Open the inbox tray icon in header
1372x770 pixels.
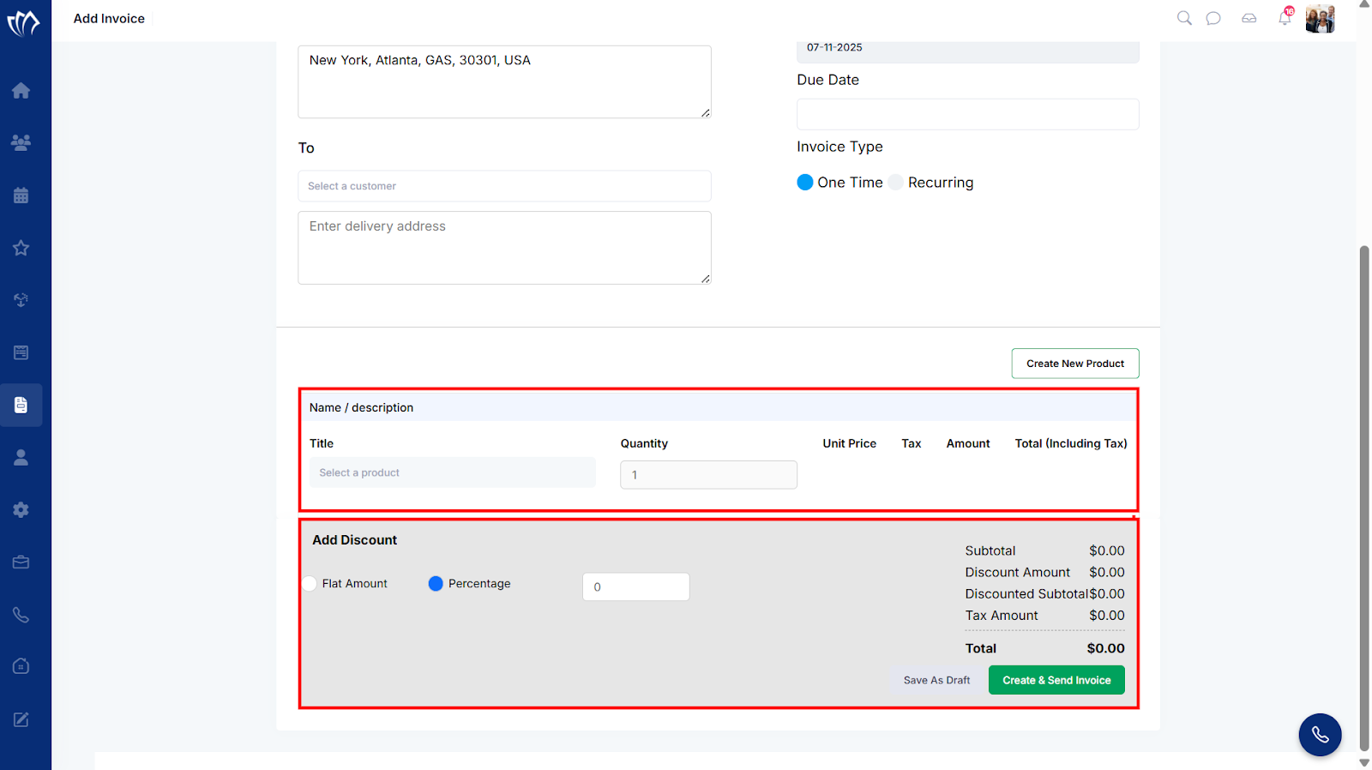pyautogui.click(x=1249, y=18)
